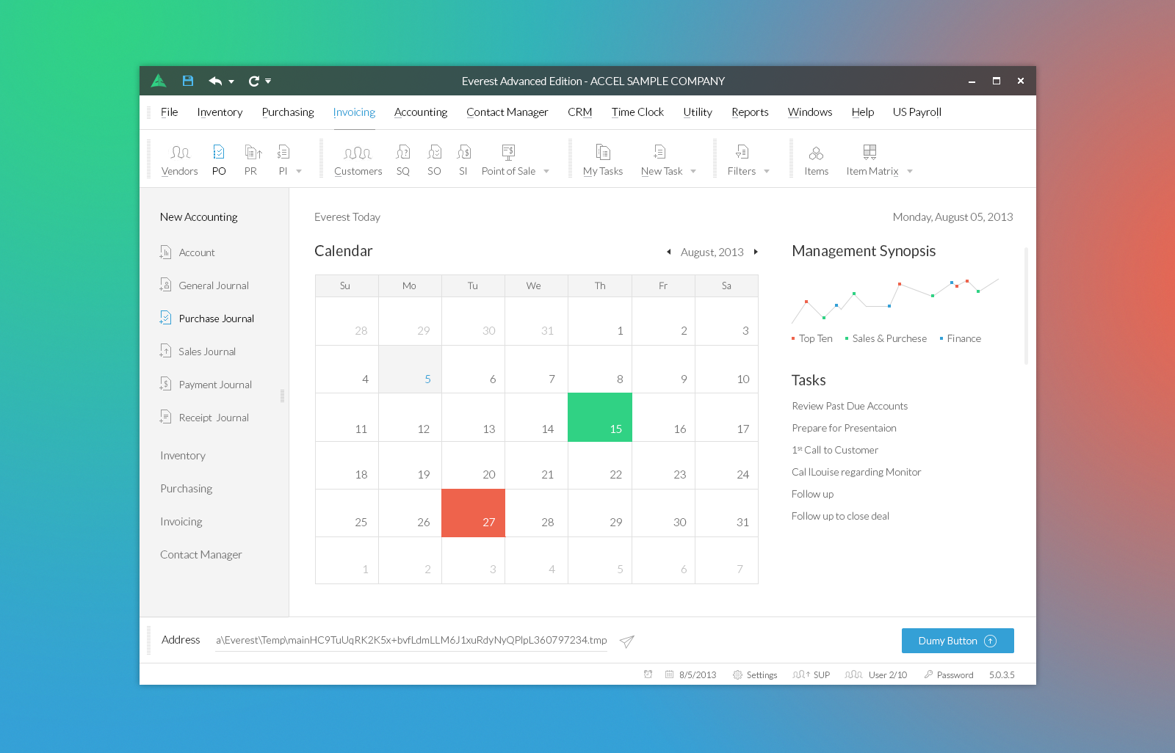
Task: Expand the Undo dropdown arrow
Action: point(231,81)
